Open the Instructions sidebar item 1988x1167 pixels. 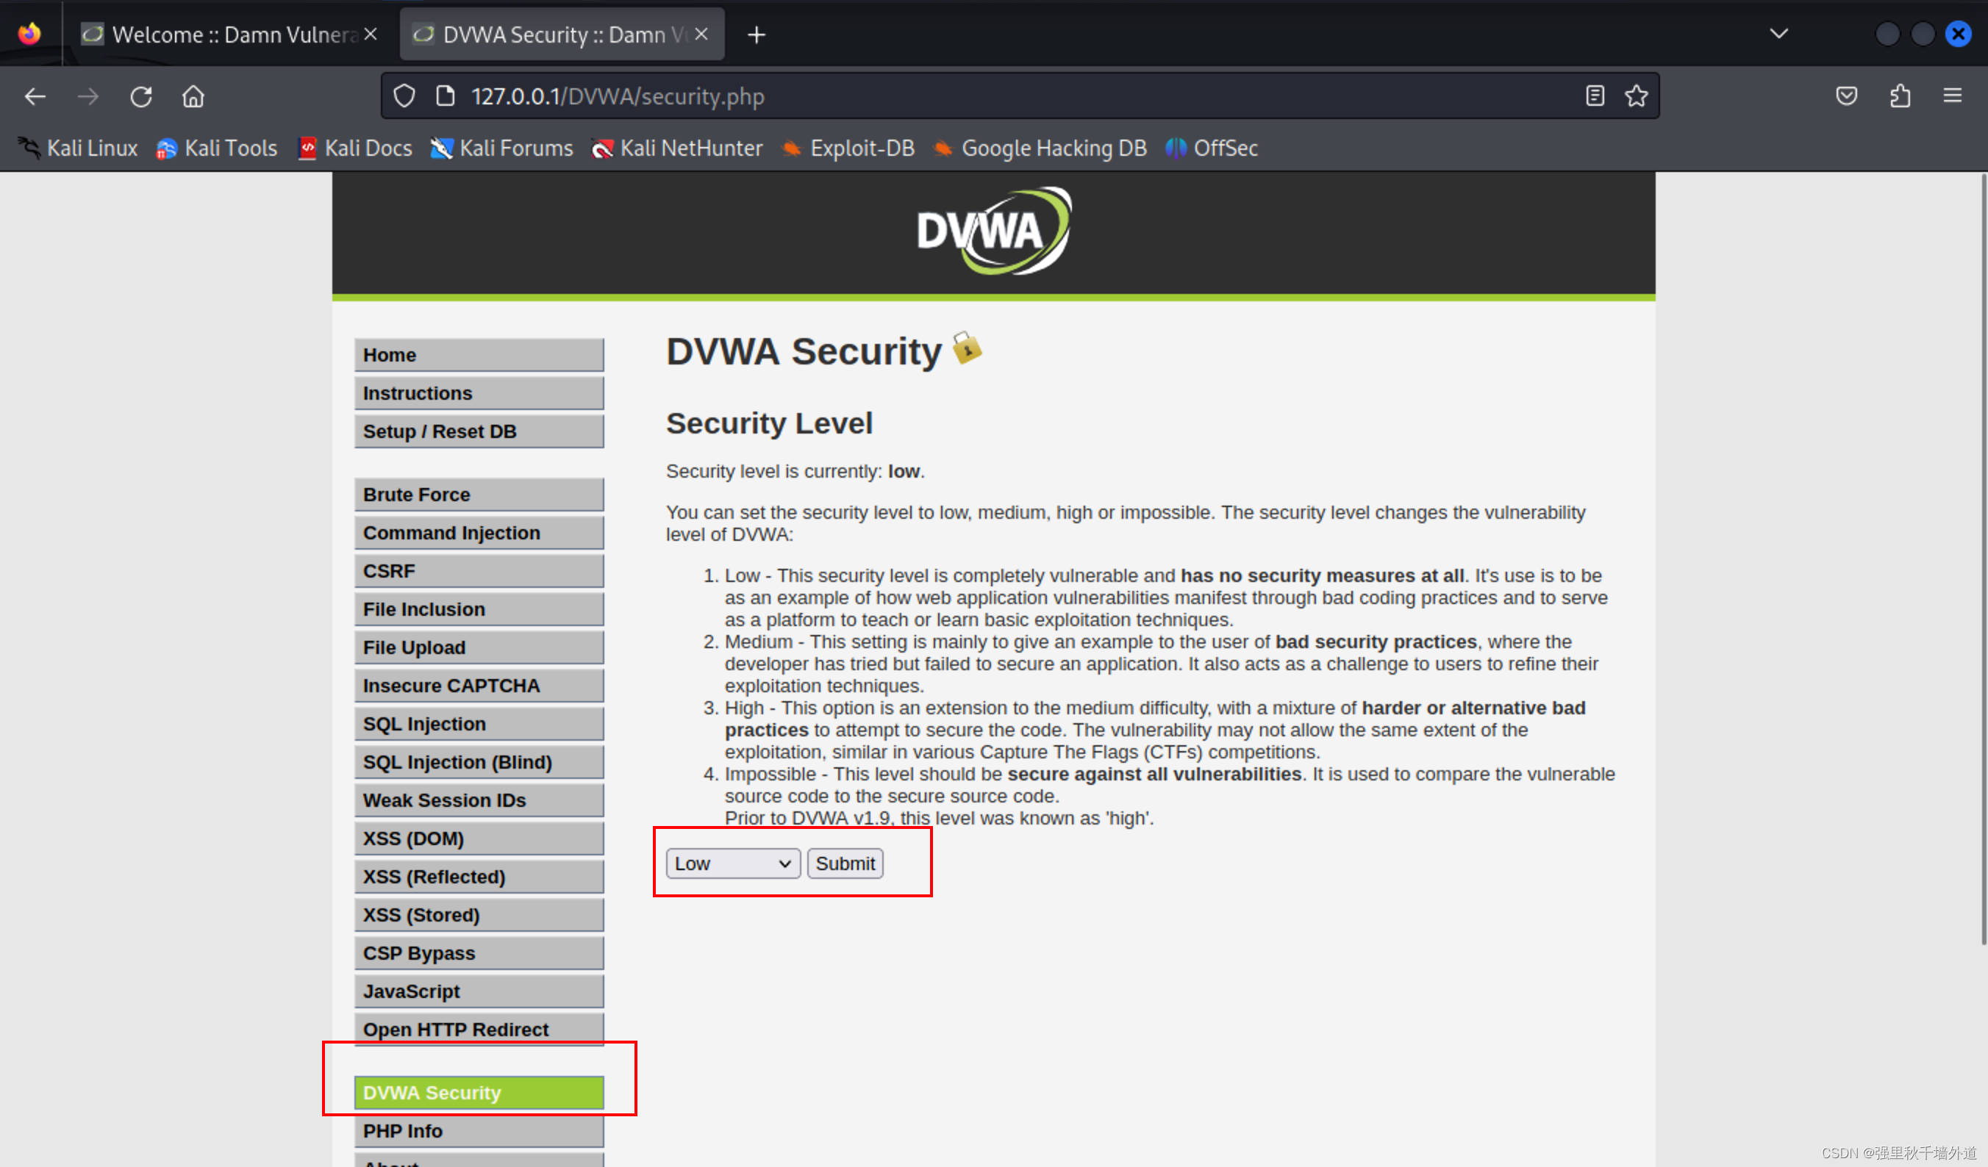[479, 392]
